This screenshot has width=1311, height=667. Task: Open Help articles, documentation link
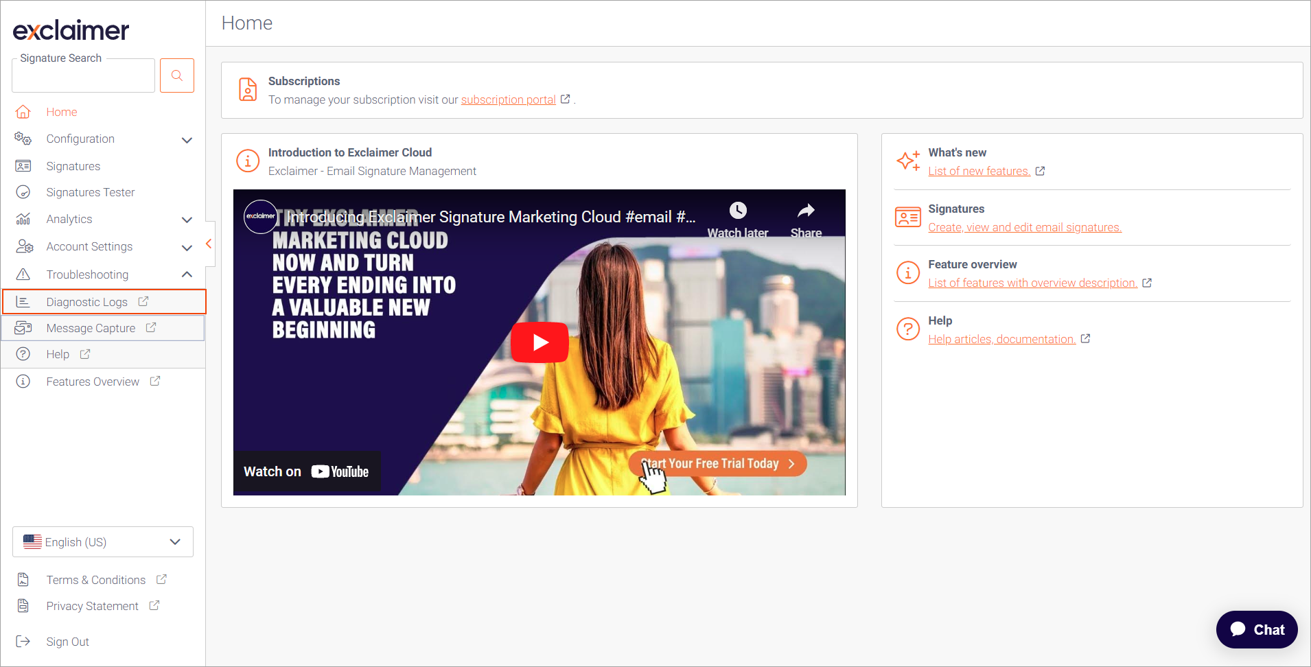(1002, 339)
